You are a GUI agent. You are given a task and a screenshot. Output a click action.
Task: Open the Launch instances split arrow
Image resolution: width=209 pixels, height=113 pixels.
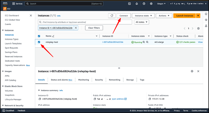click(198, 16)
